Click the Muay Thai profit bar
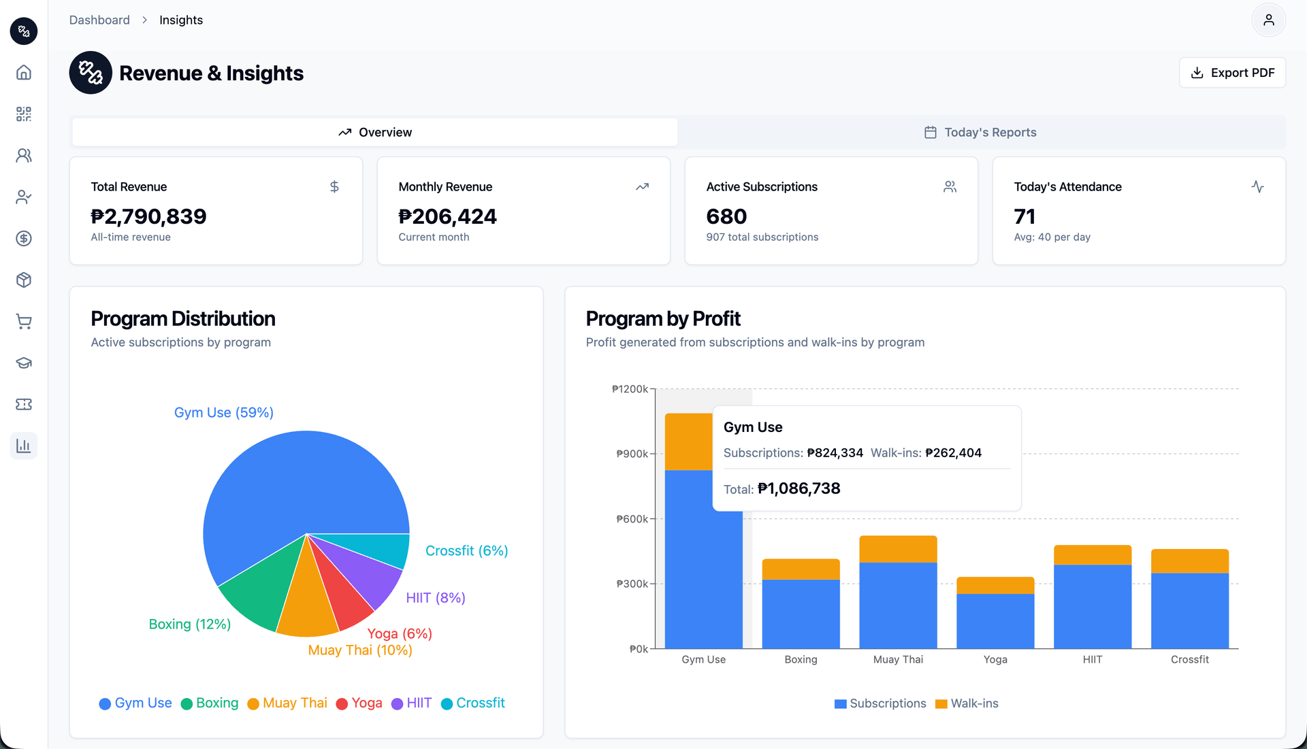Image resolution: width=1307 pixels, height=749 pixels. point(898,599)
